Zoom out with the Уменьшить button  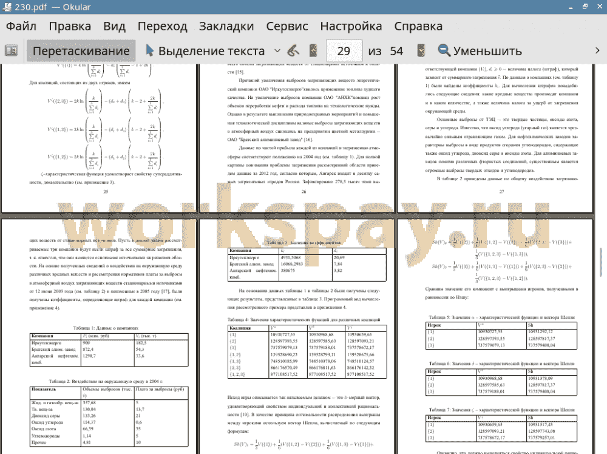click(480, 51)
